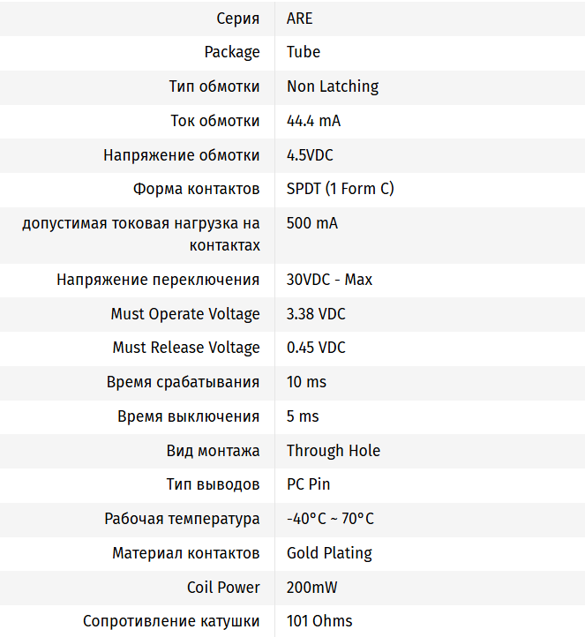Select the "Through Hole" mounting value
The height and width of the screenshot is (637, 585).
click(x=334, y=451)
